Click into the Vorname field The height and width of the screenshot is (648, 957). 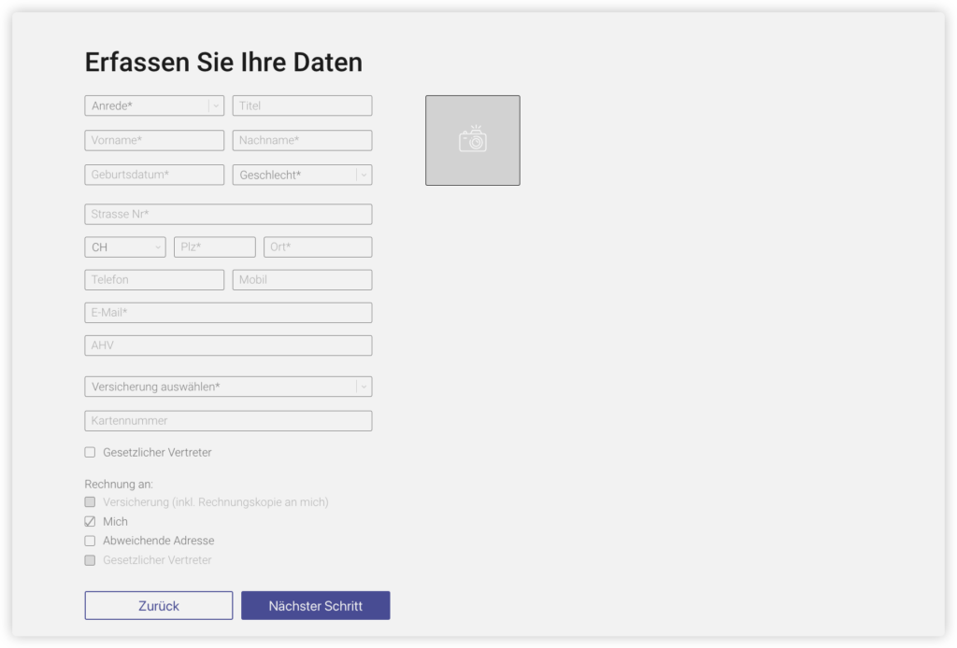click(154, 140)
